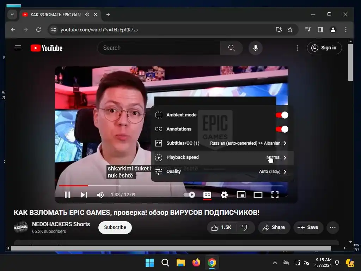Open Chrome's media control button
Image resolution: width=361 pixels, height=271 pixels.
coord(308,30)
